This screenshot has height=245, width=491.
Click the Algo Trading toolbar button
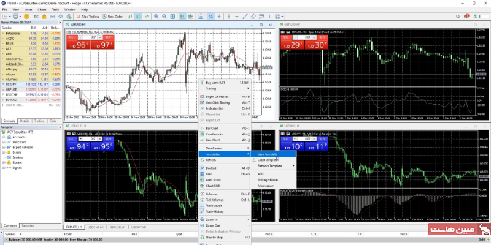[x=87, y=17]
